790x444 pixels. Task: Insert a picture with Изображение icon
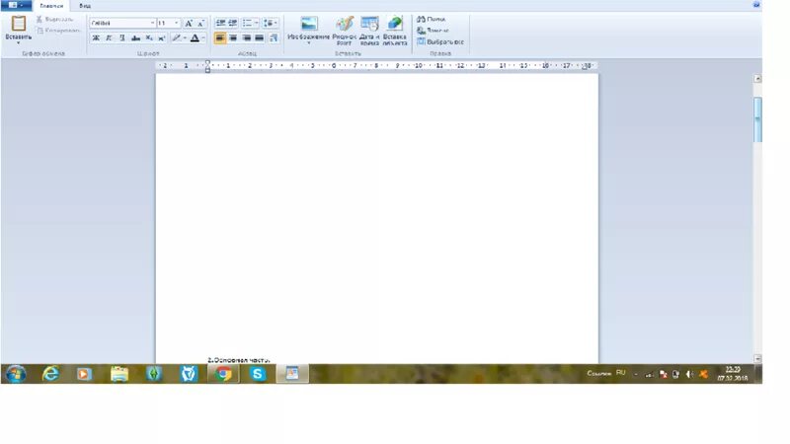pyautogui.click(x=309, y=24)
